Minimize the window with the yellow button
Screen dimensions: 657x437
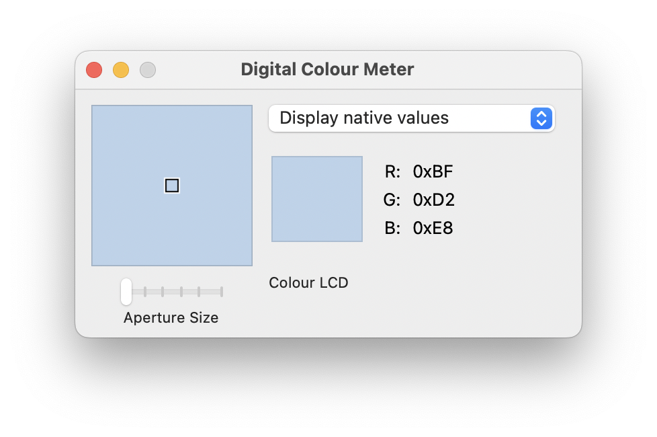point(121,70)
